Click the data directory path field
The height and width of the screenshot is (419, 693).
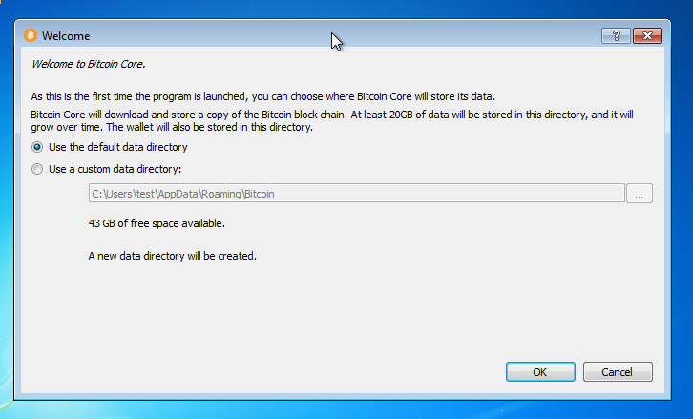355,194
